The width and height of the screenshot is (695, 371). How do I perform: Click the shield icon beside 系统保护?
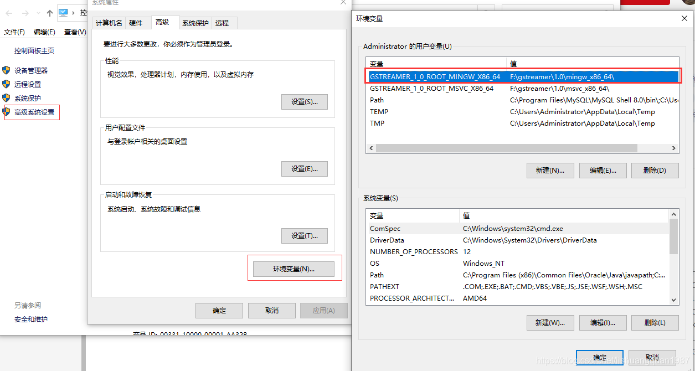[6, 98]
